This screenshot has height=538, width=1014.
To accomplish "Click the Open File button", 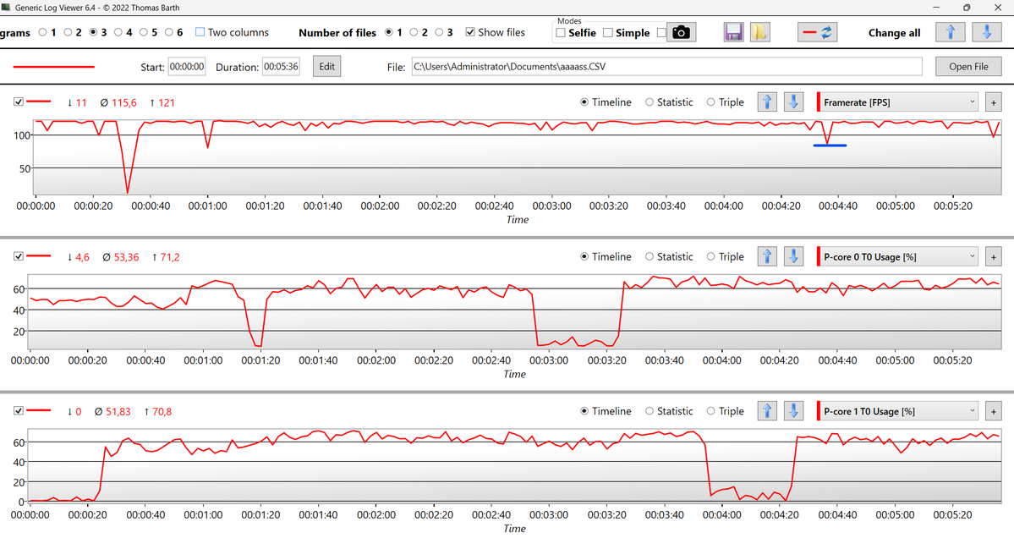I will 968,67.
